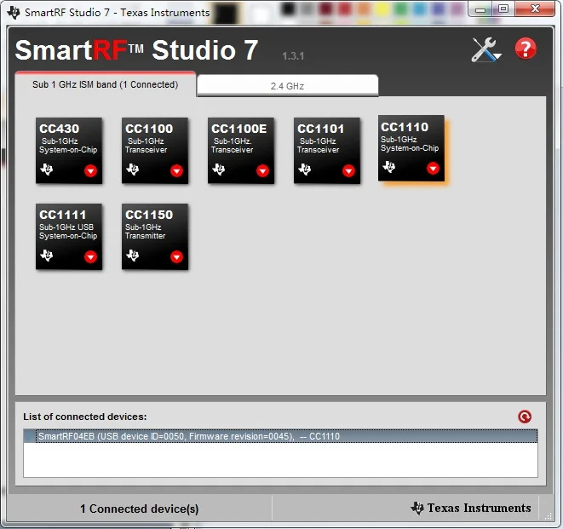The image size is (563, 529).
Task: Expand the red dropdown arrow on CC1111
Action: pyautogui.click(x=90, y=256)
